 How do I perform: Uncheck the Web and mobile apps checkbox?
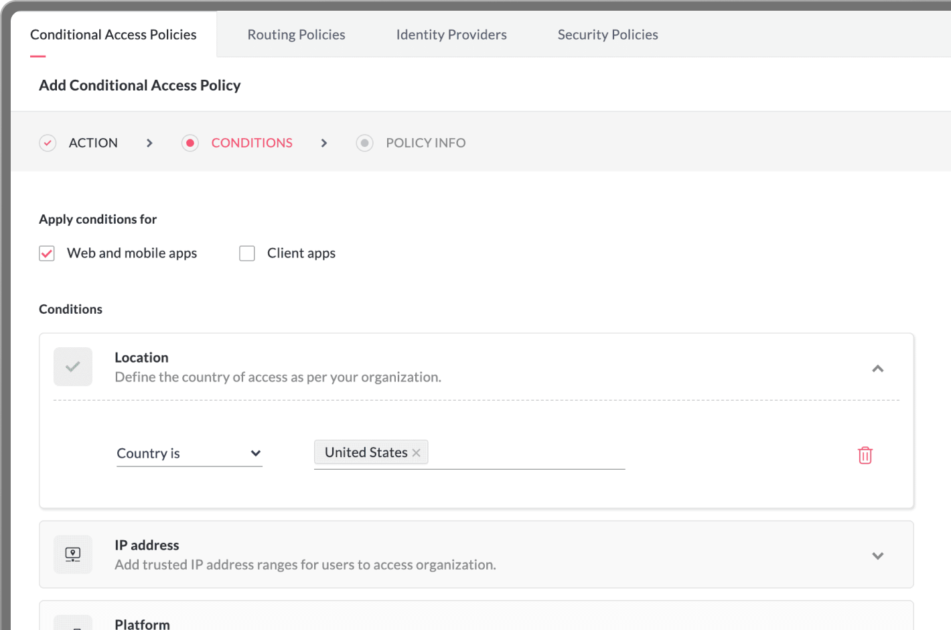46,253
